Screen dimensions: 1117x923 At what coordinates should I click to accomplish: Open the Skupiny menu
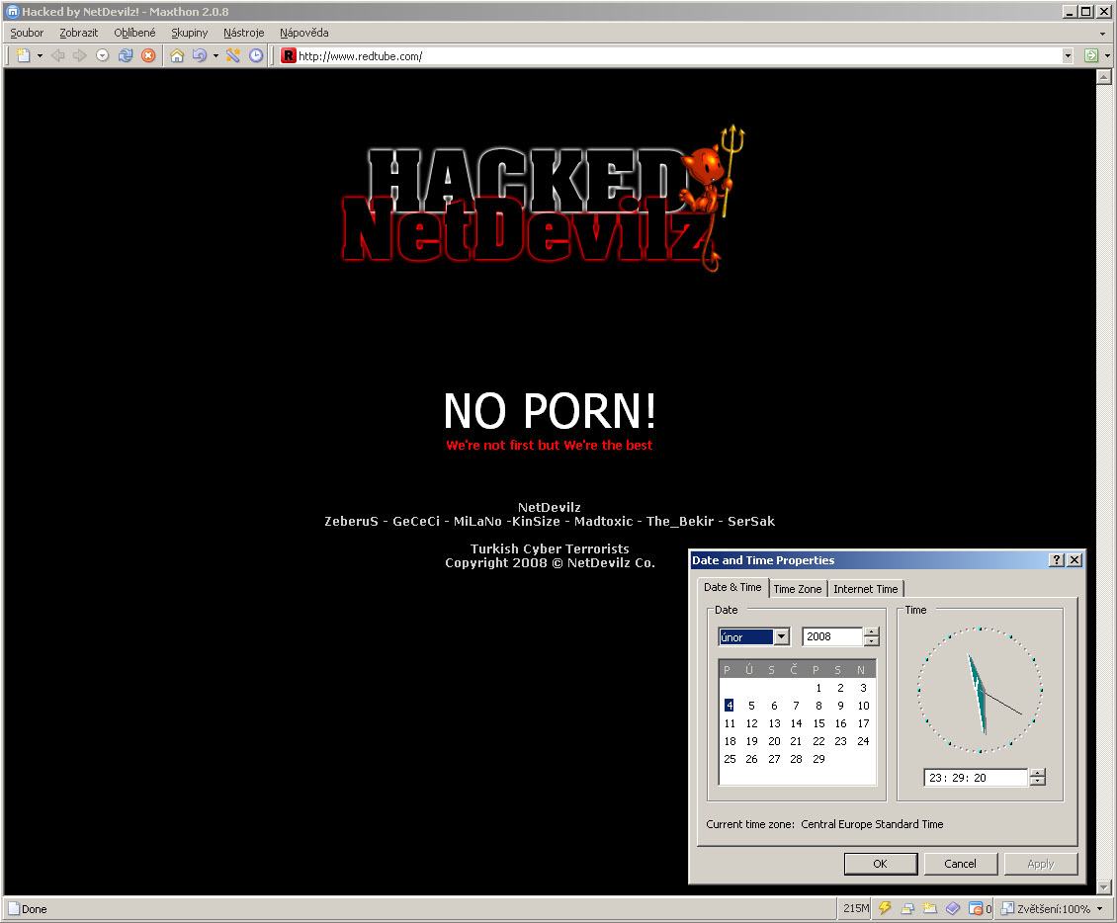190,33
